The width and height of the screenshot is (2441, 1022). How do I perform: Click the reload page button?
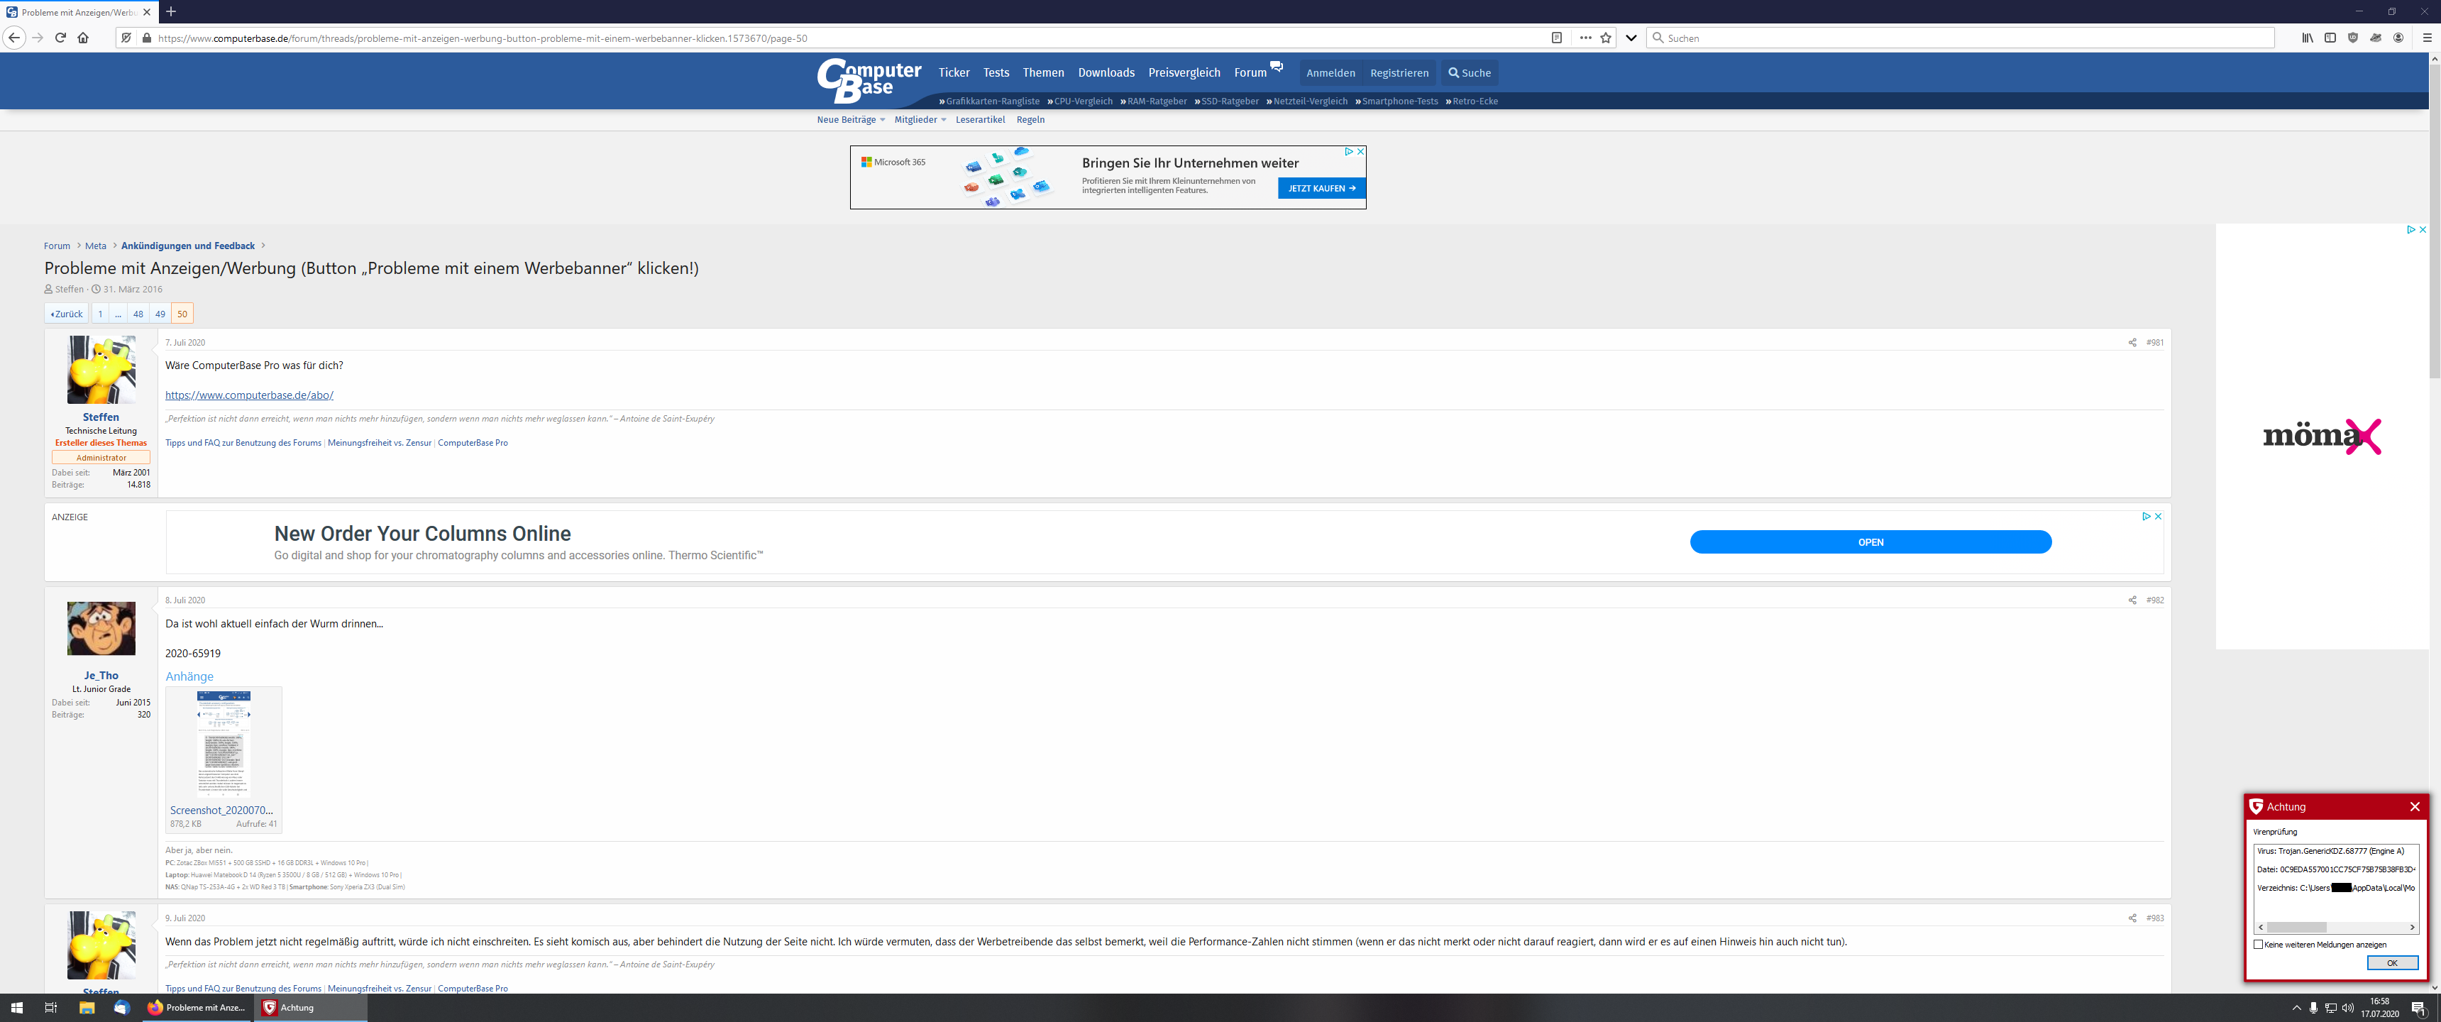click(60, 38)
